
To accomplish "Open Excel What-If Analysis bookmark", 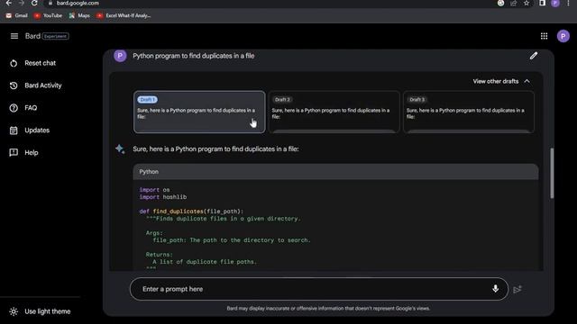I will point(124,15).
